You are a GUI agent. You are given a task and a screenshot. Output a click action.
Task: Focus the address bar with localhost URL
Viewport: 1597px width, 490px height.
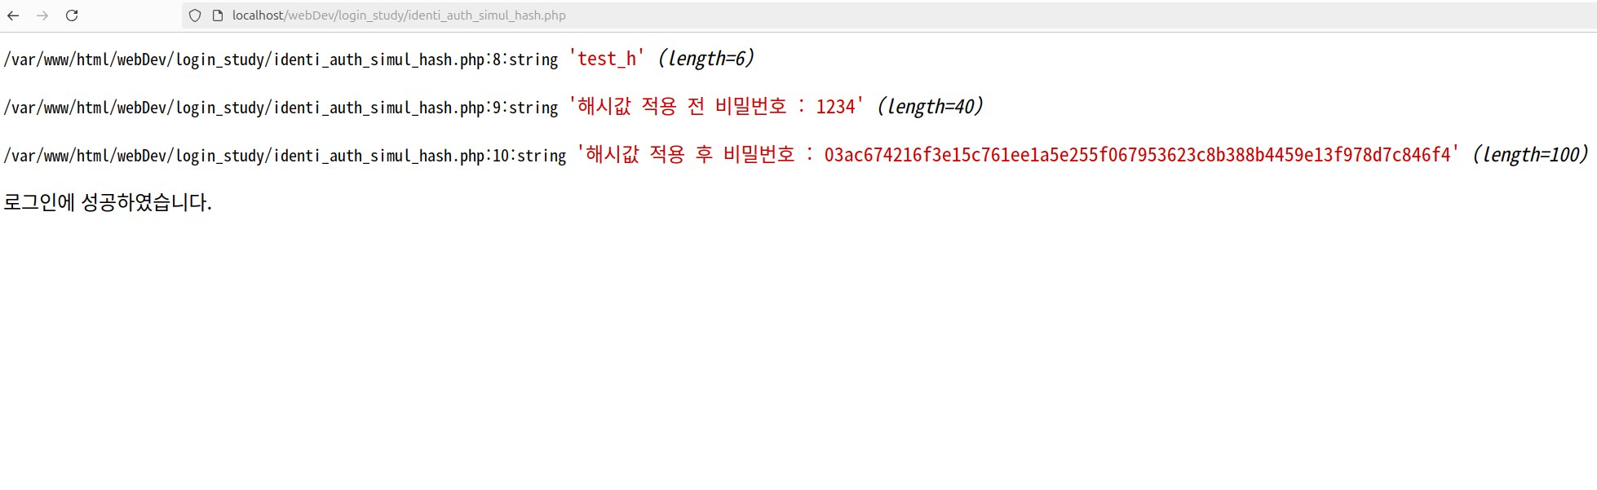click(889, 15)
